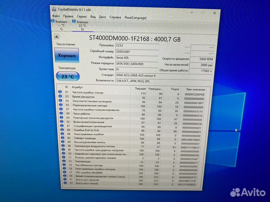Screen dimensions: 270x202
Task: Click the Текущее column header
Action: click(x=140, y=89)
